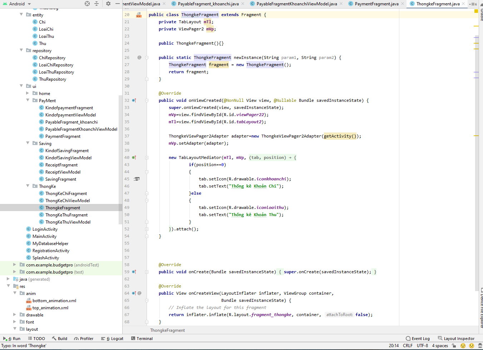The height and width of the screenshot is (350, 483).
Task: Select ThongkeFragment in project tree
Action: click(x=63, y=207)
